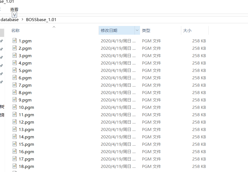The height and width of the screenshot is (172, 248).
Task: Click the BOSSbase_1.01 breadcrumb segment
Action: click(41, 20)
